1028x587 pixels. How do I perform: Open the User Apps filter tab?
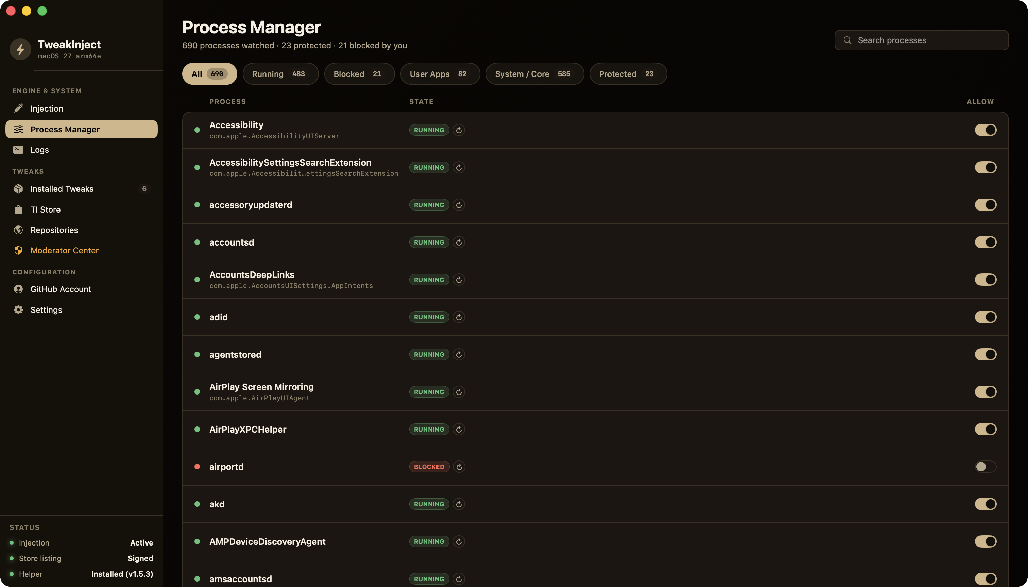440,74
